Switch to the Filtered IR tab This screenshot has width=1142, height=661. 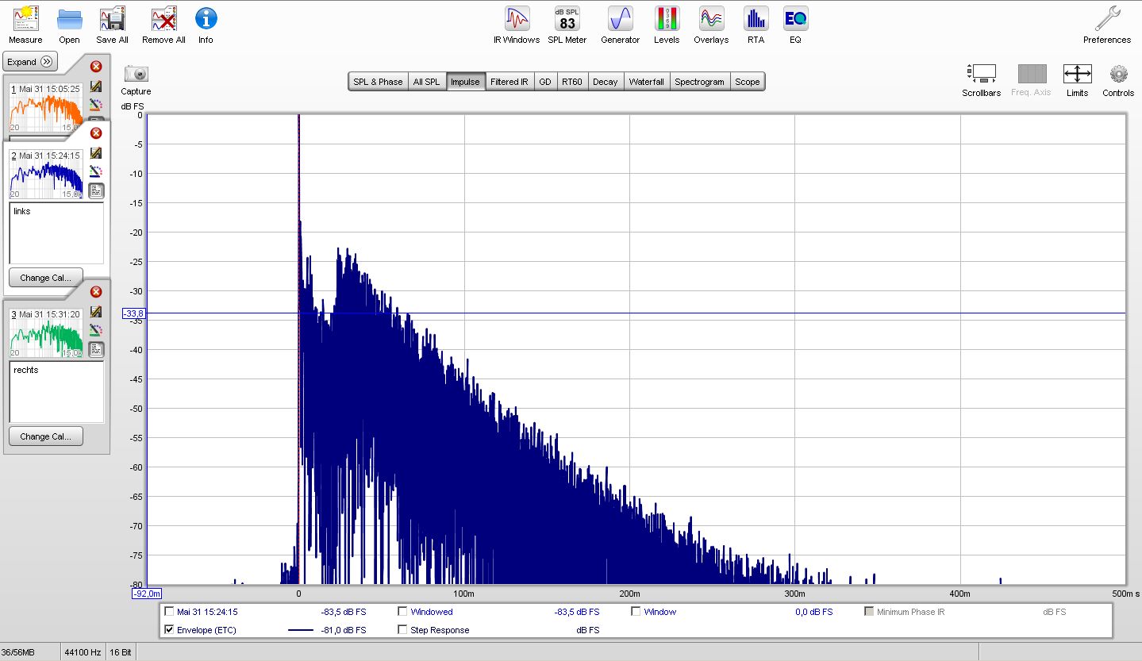pos(509,82)
